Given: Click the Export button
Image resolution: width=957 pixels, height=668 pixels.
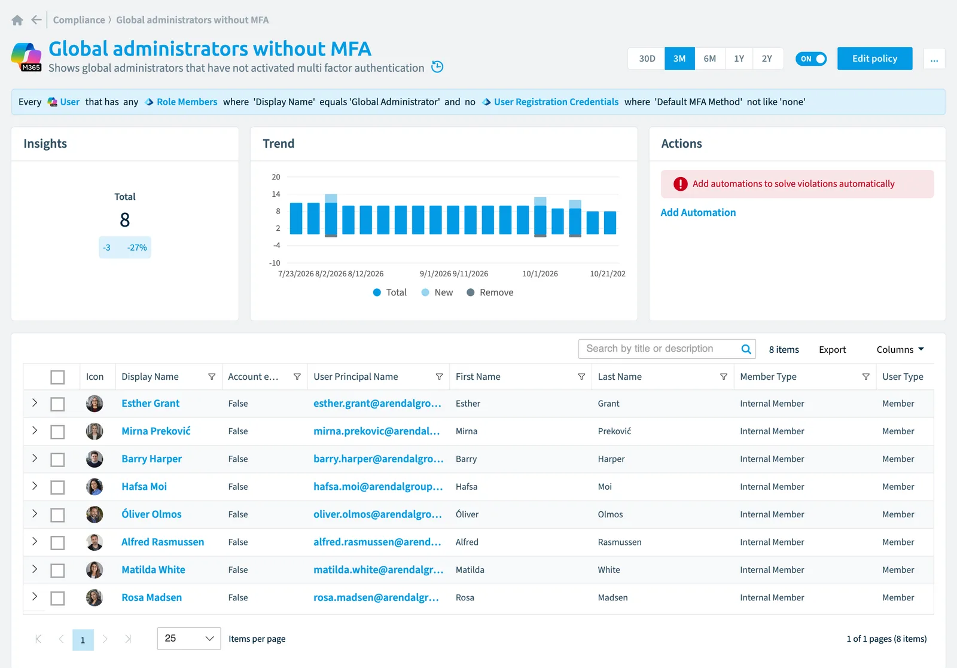Looking at the screenshot, I should coord(833,350).
